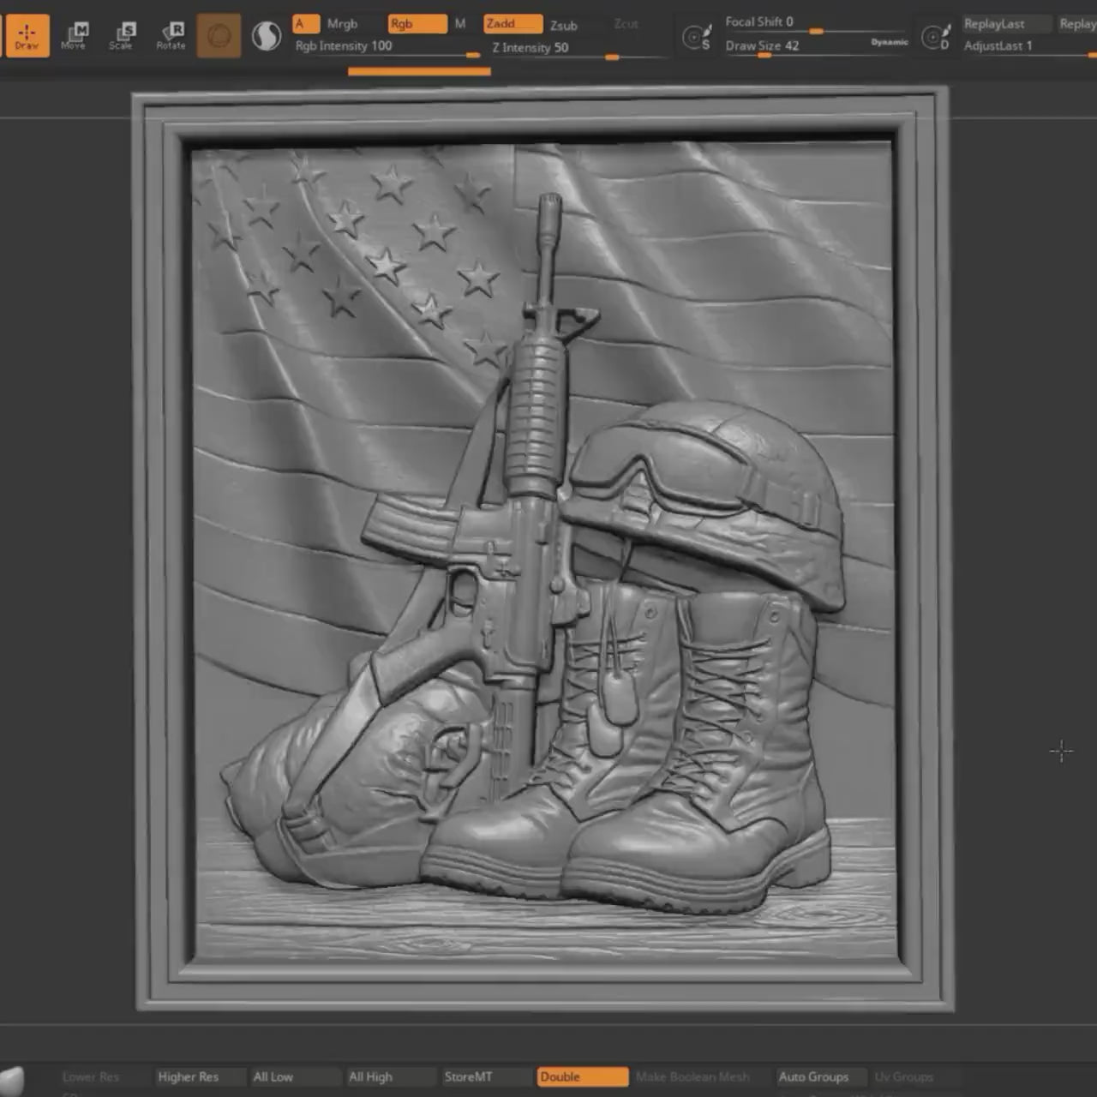Image resolution: width=1097 pixels, height=1097 pixels.
Task: Click the Auto Groups button
Action: 822,1076
